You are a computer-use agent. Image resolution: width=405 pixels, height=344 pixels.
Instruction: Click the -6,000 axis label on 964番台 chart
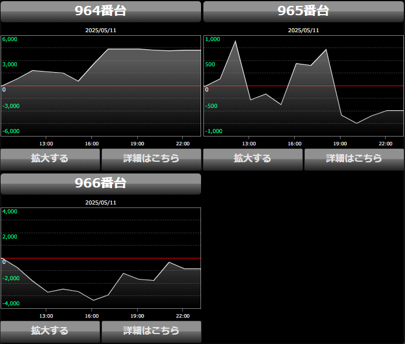tap(11, 131)
